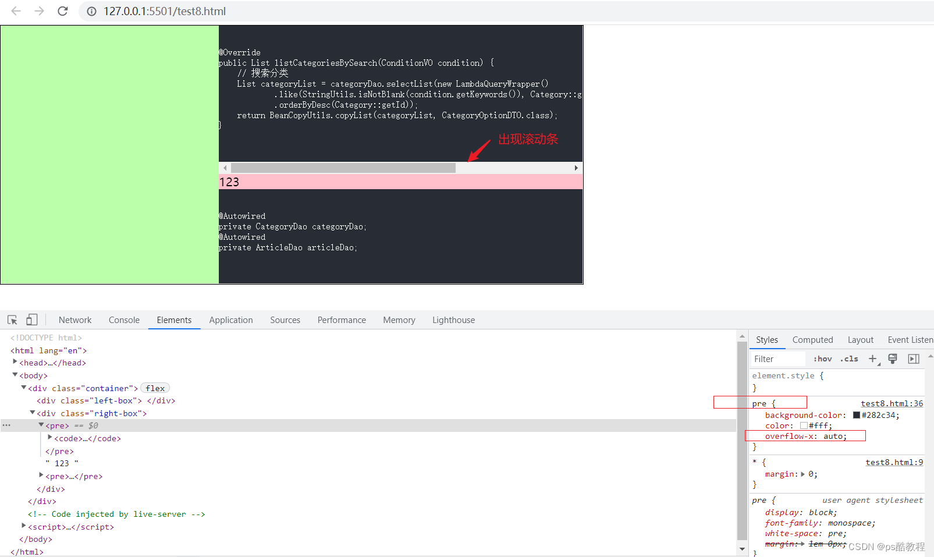Open the Console panel tab
Screen dimensions: 934x557
pos(124,320)
